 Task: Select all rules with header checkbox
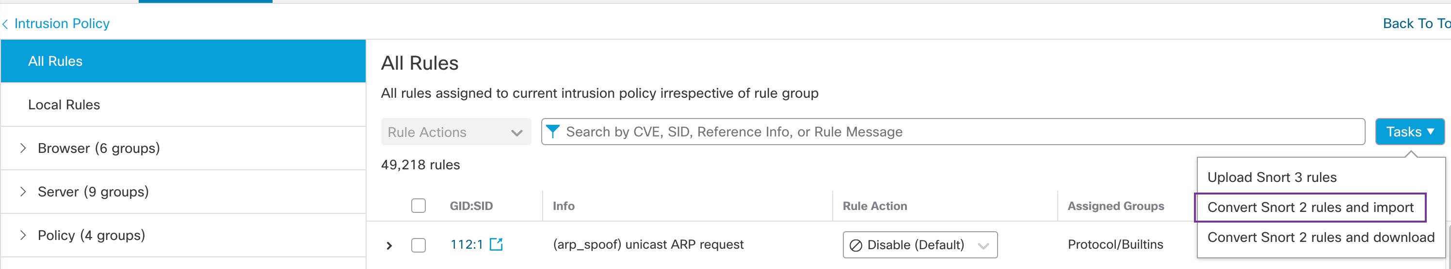[x=419, y=206]
